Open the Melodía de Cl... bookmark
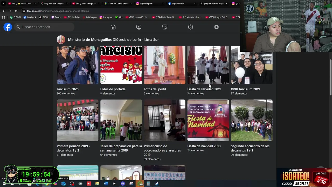The width and height of the screenshot is (332, 187). tap(164, 17)
